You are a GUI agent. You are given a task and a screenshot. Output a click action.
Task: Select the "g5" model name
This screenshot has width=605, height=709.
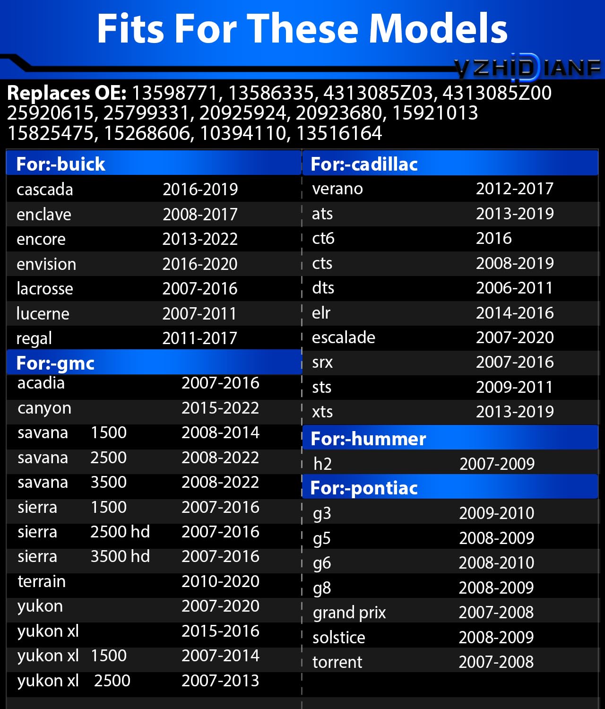[x=322, y=539]
